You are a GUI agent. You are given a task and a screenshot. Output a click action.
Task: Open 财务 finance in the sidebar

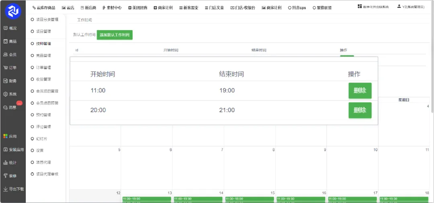[x=10, y=81]
